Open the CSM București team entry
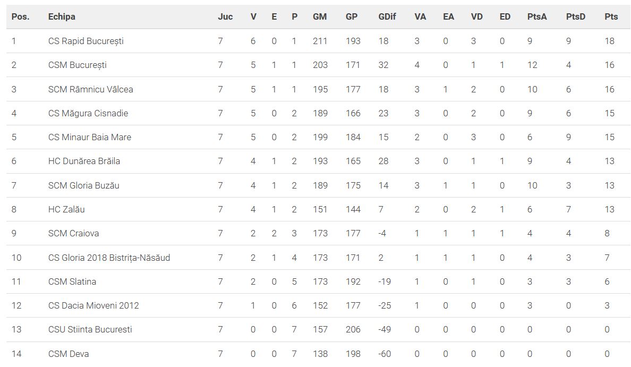This screenshot has height=367, width=631. click(77, 65)
